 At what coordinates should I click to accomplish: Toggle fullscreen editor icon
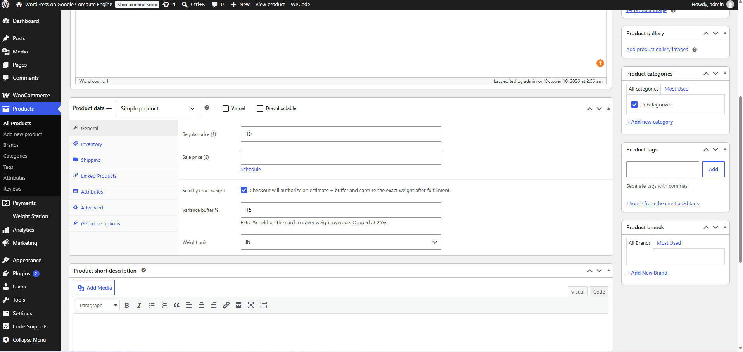point(251,305)
